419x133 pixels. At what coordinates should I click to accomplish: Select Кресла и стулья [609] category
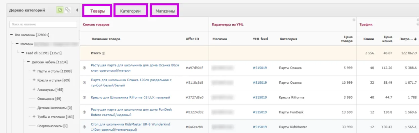coord(54,80)
